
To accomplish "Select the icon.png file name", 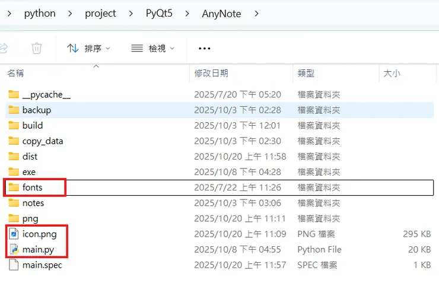I will [x=40, y=234].
